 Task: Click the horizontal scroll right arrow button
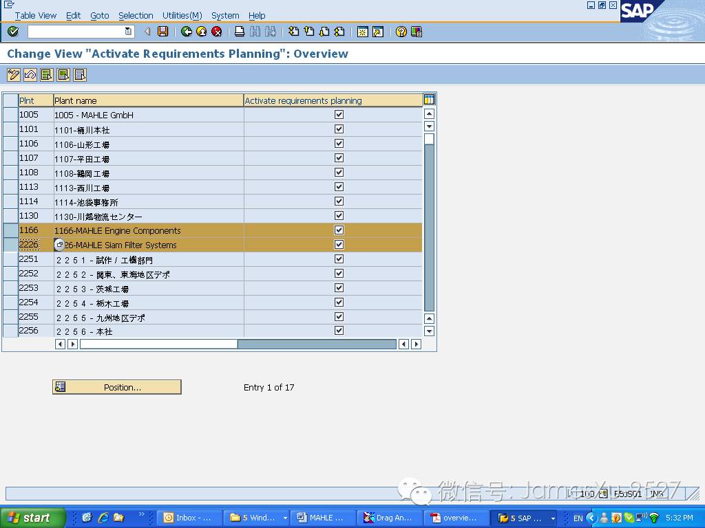tap(416, 344)
